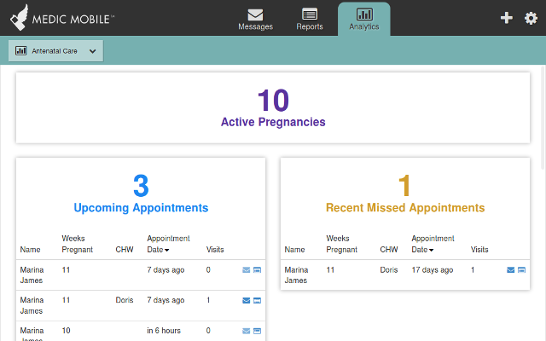
Task: Switch to the Reports tab
Action: 310,19
